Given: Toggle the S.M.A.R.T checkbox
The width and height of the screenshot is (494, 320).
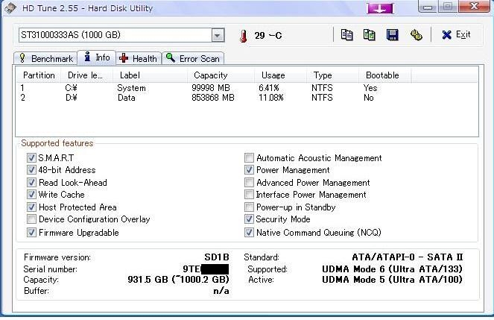Looking at the screenshot, I should coord(31,157).
